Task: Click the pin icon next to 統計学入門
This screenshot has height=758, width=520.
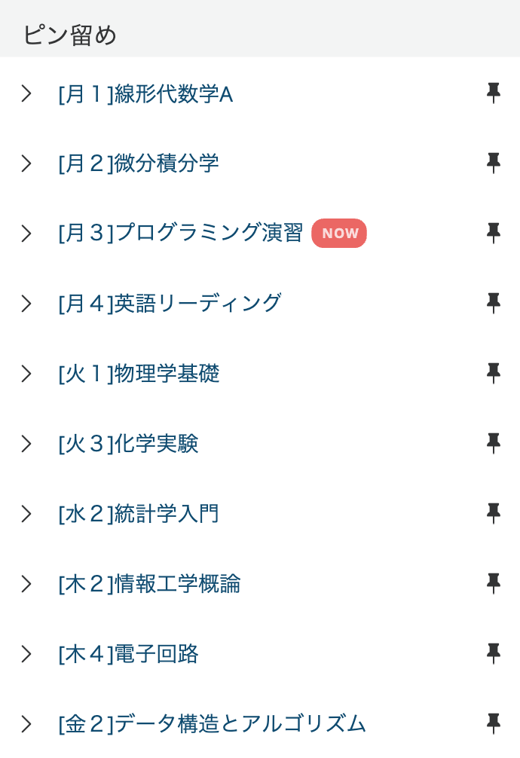Action: pyautogui.click(x=493, y=513)
